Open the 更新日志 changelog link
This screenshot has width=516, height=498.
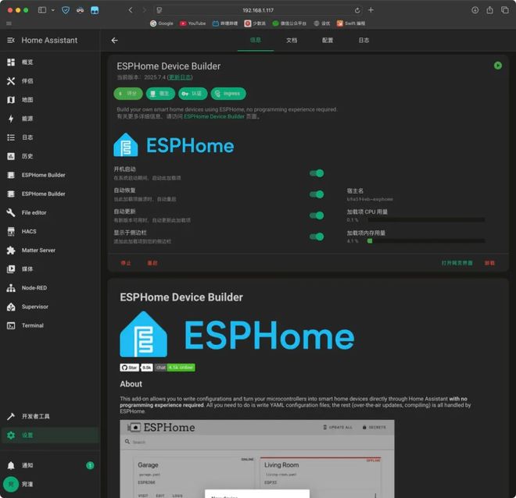click(180, 77)
